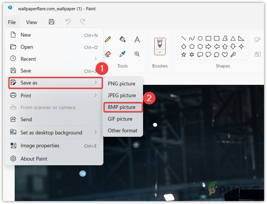Open the Brushes dropdown chevron
Screen dimensions: 267x204
(x=159, y=52)
